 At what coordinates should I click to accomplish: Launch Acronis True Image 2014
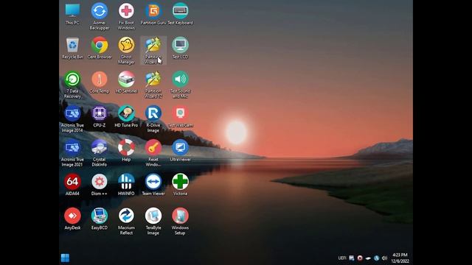(72, 119)
